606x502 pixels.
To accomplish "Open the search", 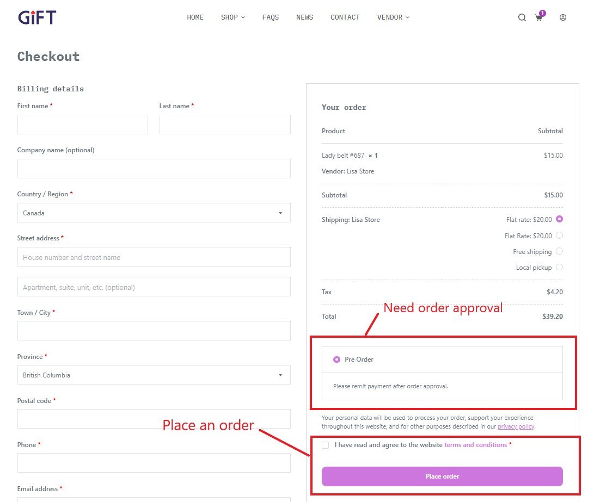I will pyautogui.click(x=522, y=17).
